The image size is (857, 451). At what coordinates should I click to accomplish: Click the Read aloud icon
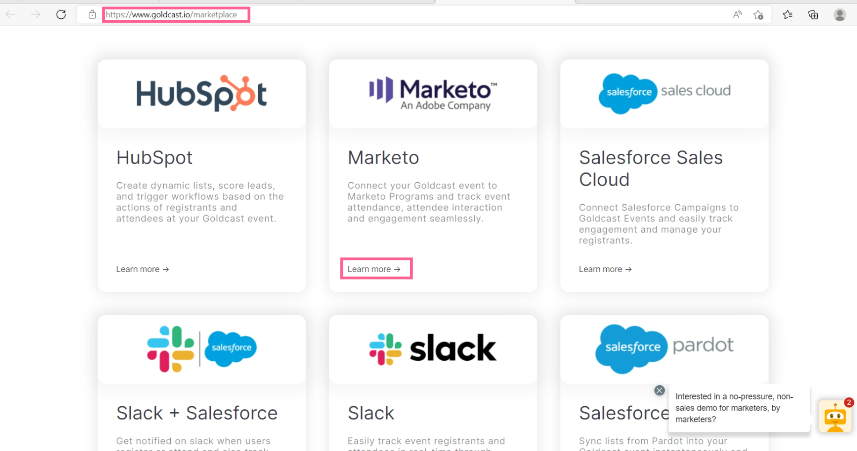pos(737,14)
